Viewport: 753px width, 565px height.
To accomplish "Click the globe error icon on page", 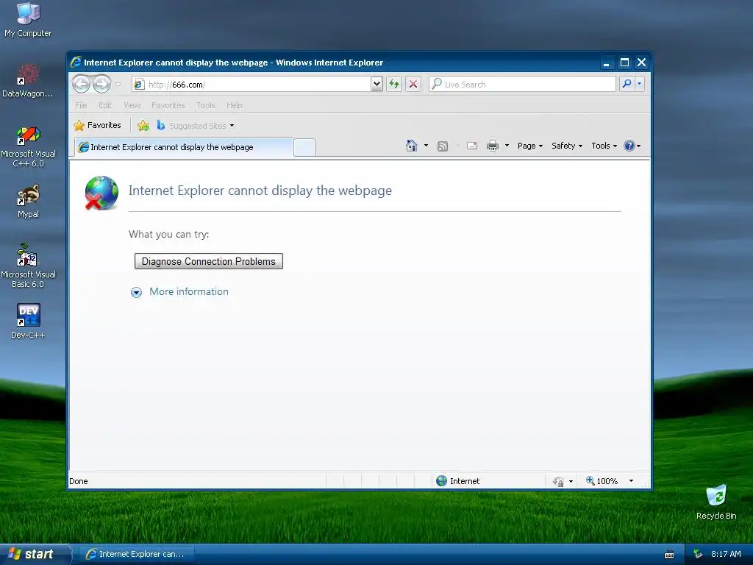I will 101,193.
